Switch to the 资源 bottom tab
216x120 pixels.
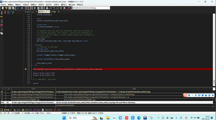(x=17, y=110)
